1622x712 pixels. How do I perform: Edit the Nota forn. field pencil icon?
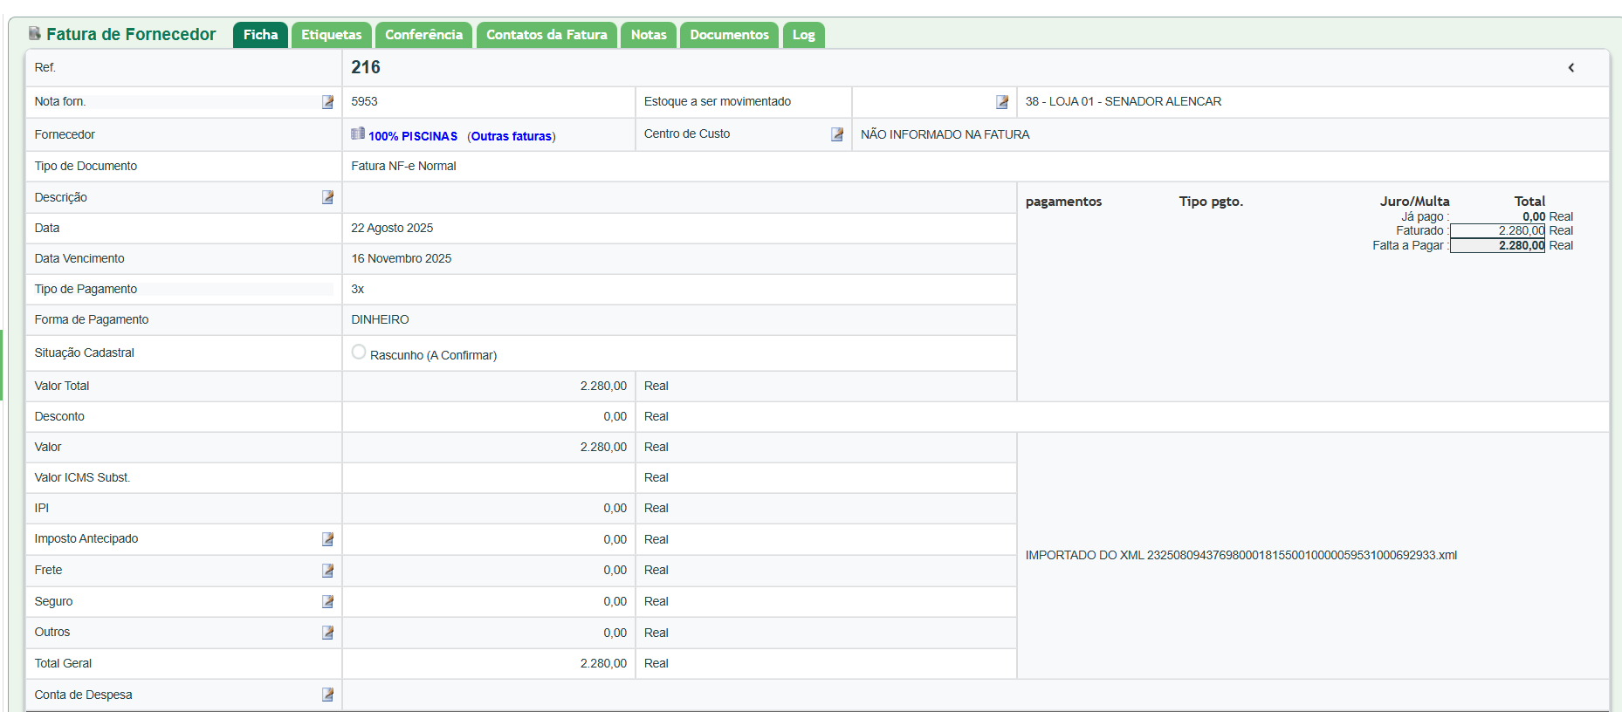[x=328, y=102]
